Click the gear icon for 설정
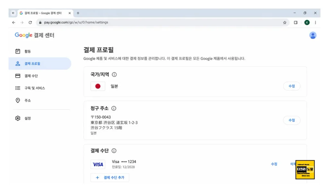The width and height of the screenshot is (329, 192). 18,118
